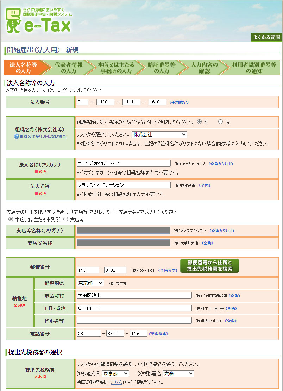Expand the 納税地 都道府県 dropdown
The width and height of the screenshot is (283, 391).
point(90,283)
